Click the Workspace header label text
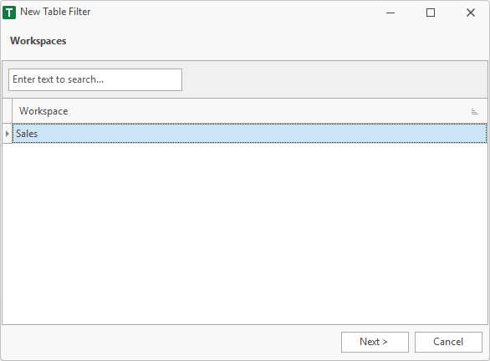 click(43, 111)
